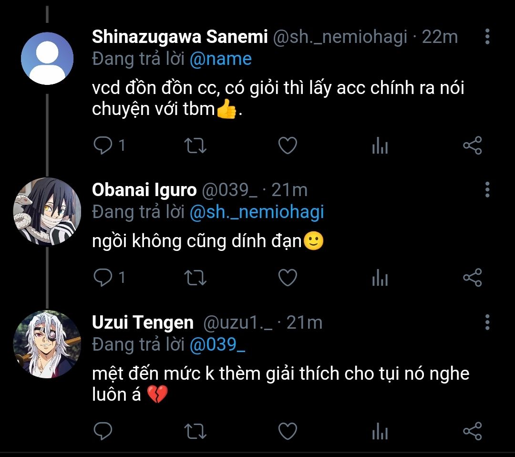The width and height of the screenshot is (515, 457).
Task: Open more options for Uzui Tengen's tweet
Action: click(x=487, y=322)
